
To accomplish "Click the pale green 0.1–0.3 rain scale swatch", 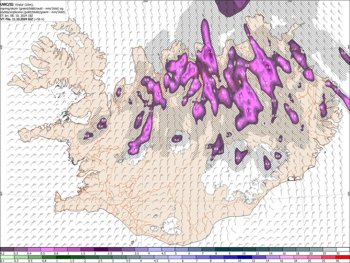I will pos(7,257).
